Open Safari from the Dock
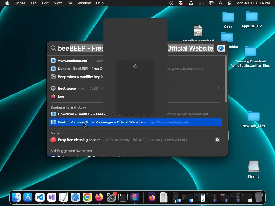The height and width of the screenshot is (206, 275). pyautogui.click(x=75, y=197)
